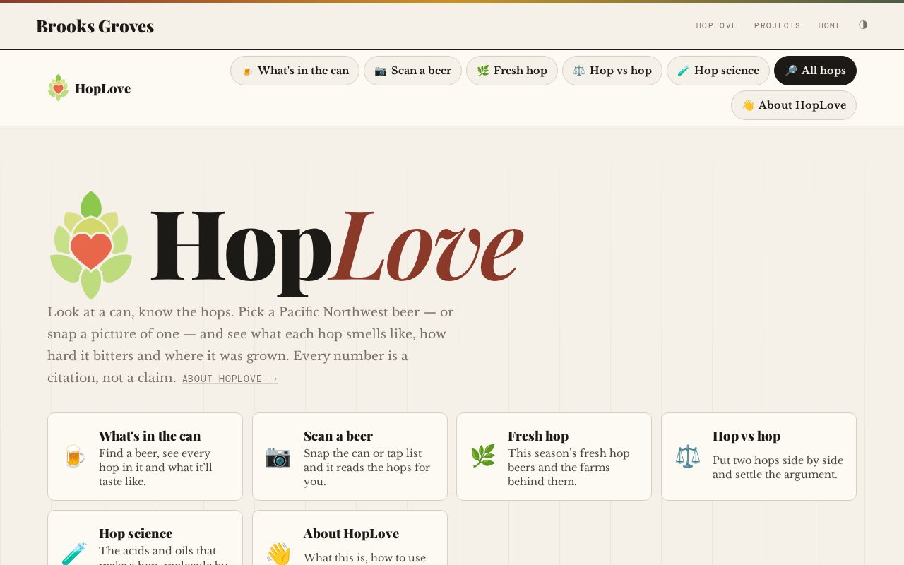904x565 pixels.
Task: Click the HopLove brand name in subnav
Action: pyautogui.click(x=102, y=88)
